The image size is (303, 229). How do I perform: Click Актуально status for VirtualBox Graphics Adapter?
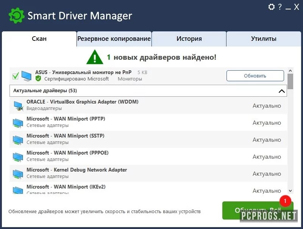click(267, 106)
